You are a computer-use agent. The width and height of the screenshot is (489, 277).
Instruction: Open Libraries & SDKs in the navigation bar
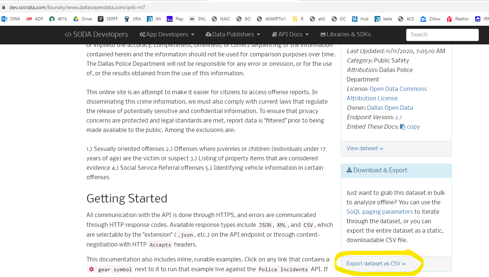click(345, 34)
